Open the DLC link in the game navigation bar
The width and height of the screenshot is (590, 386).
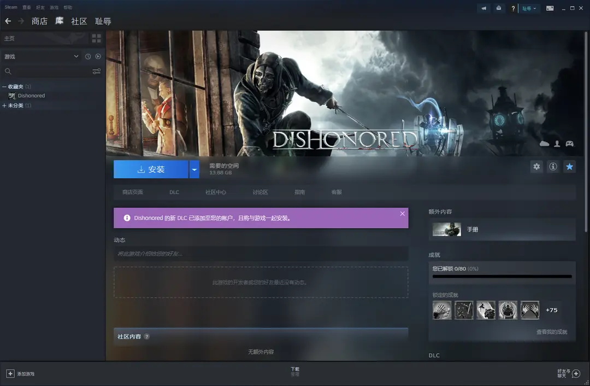[174, 192]
